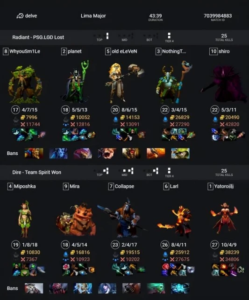This screenshot has height=300, width=249.
Task: Click the last Dire ban hero icon
Action: (180, 288)
